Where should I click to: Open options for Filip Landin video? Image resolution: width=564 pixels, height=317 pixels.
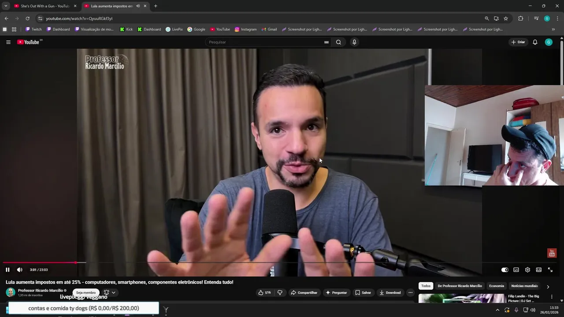(x=552, y=297)
